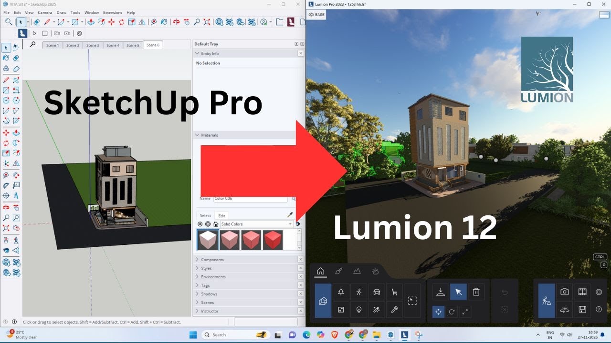Viewport: 611px width, 343px height.
Task: Pick the red color swatch in Materials
Action: [273, 240]
